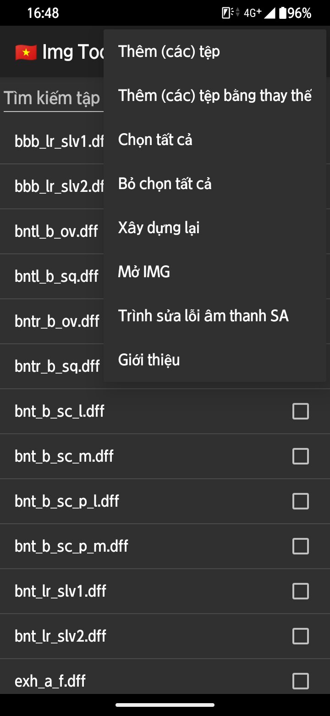This screenshot has width=330, height=716.
Task: Tap the 'Tìm kiếm tập' search field
Action: pyautogui.click(x=52, y=98)
